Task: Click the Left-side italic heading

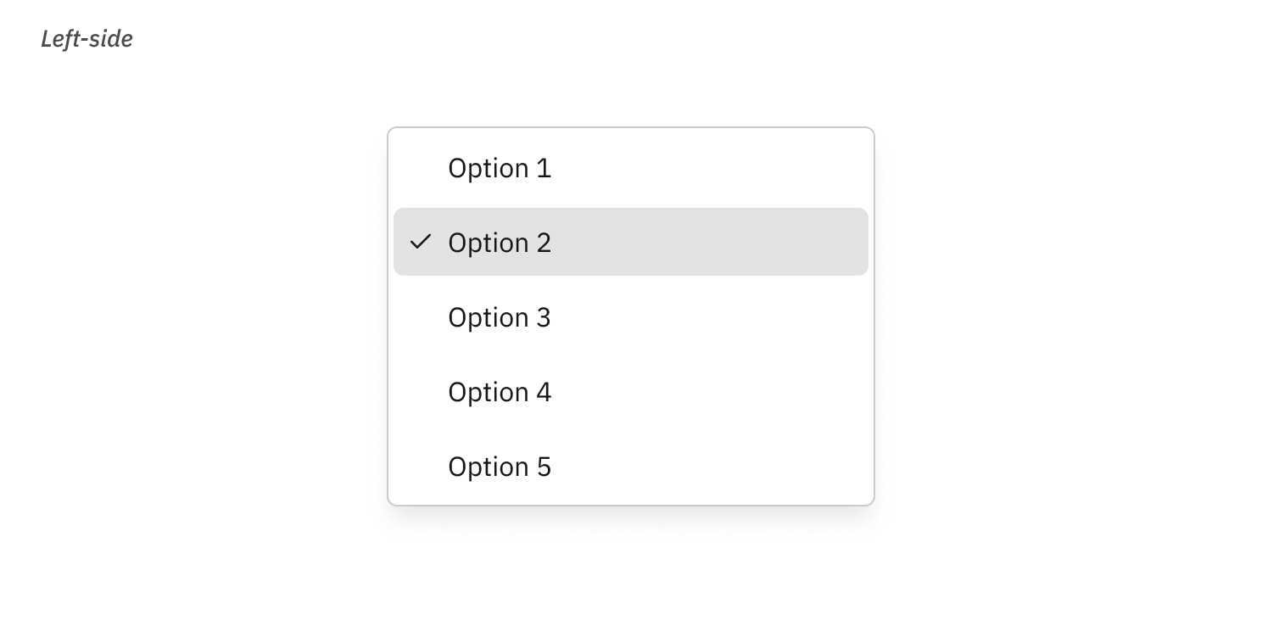Action: click(87, 39)
